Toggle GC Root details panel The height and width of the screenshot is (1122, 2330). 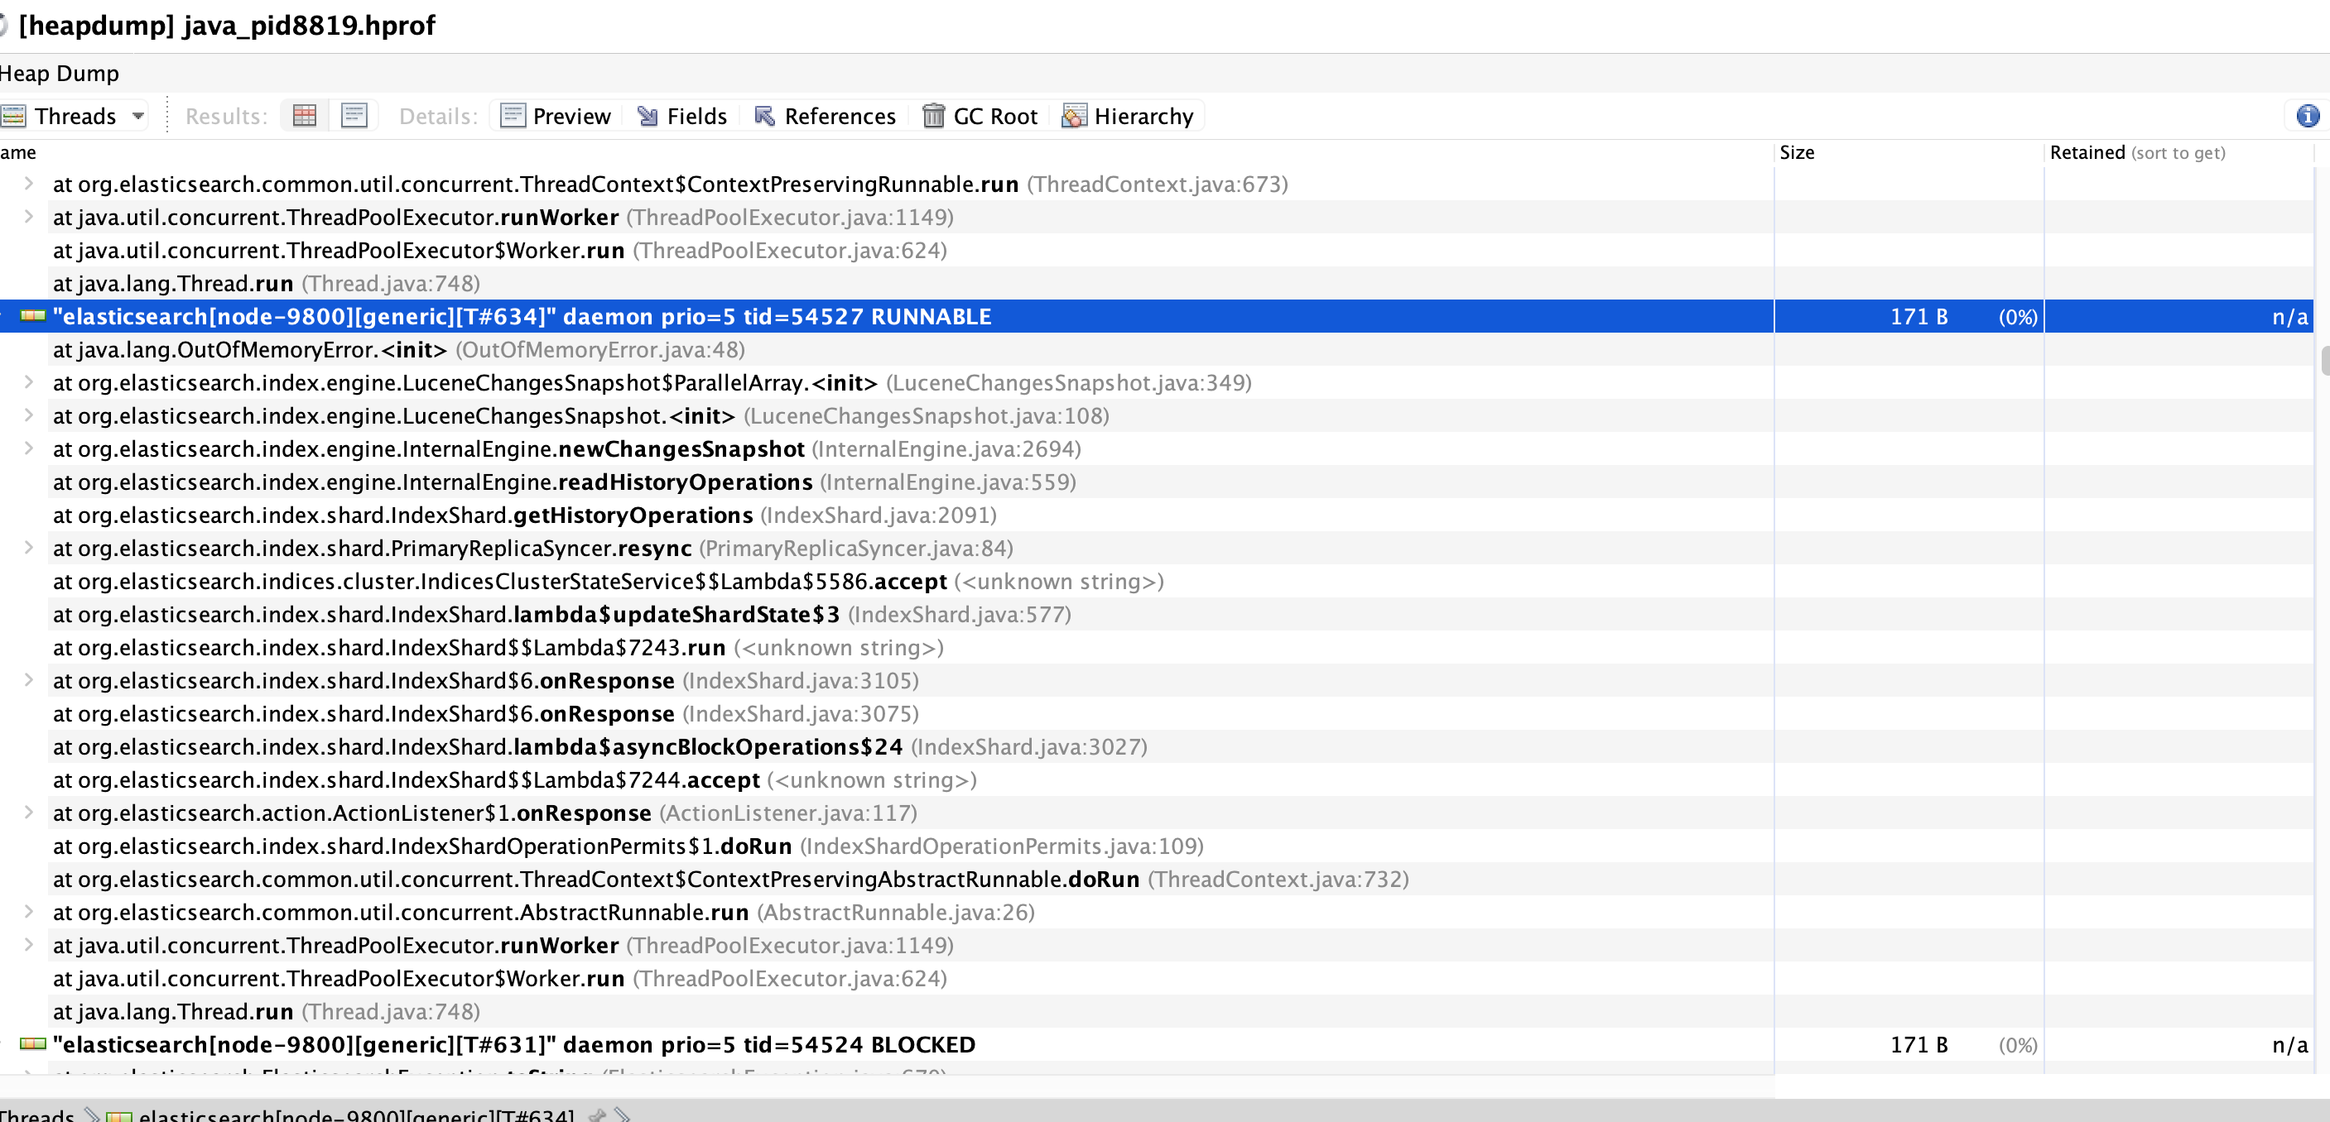tap(980, 116)
